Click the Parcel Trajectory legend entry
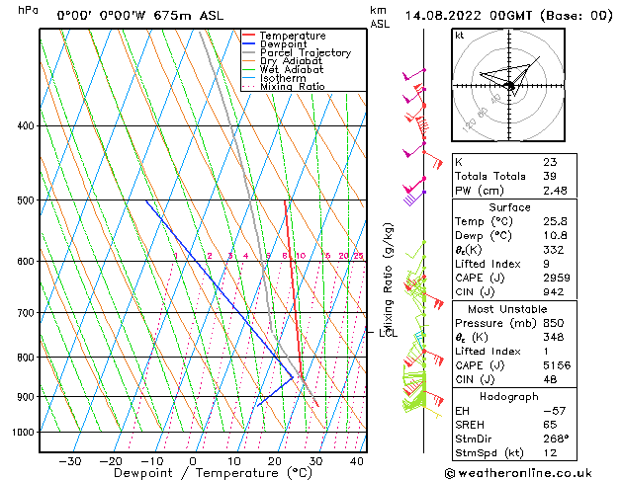The height and width of the screenshot is (480, 622). pyautogui.click(x=297, y=52)
